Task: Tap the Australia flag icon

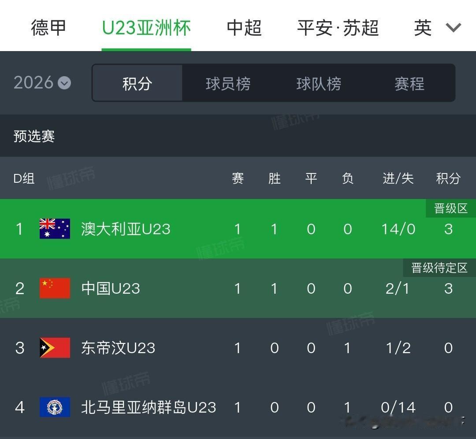Action: point(55,229)
